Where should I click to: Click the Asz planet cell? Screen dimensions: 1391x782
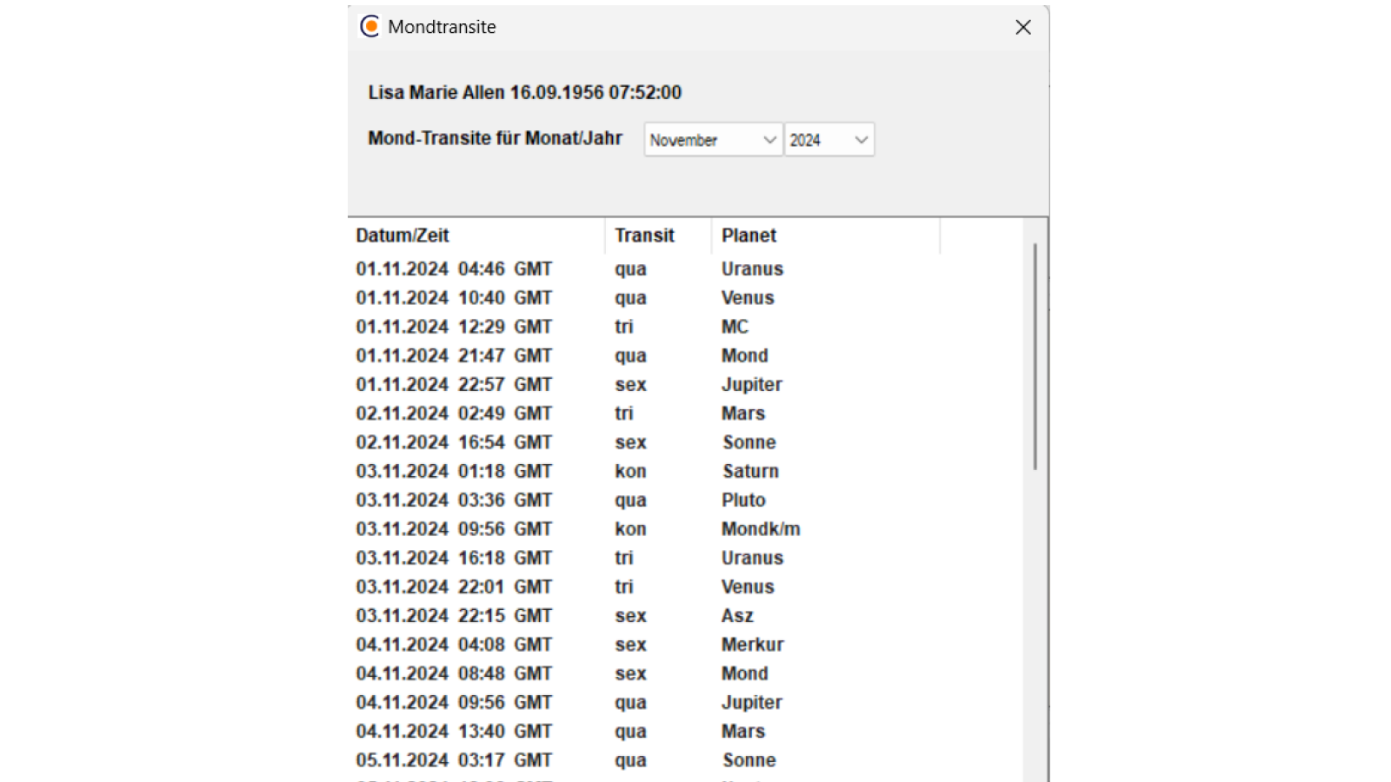pos(737,615)
